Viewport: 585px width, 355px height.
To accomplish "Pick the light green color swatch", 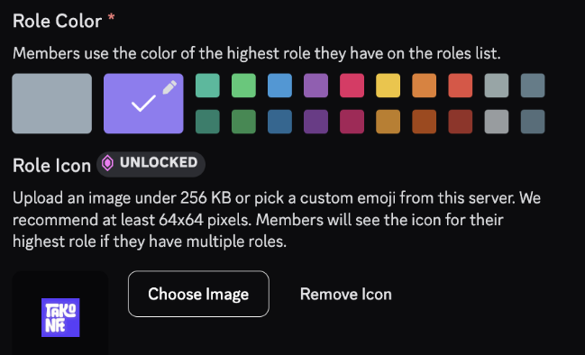I will 243,86.
